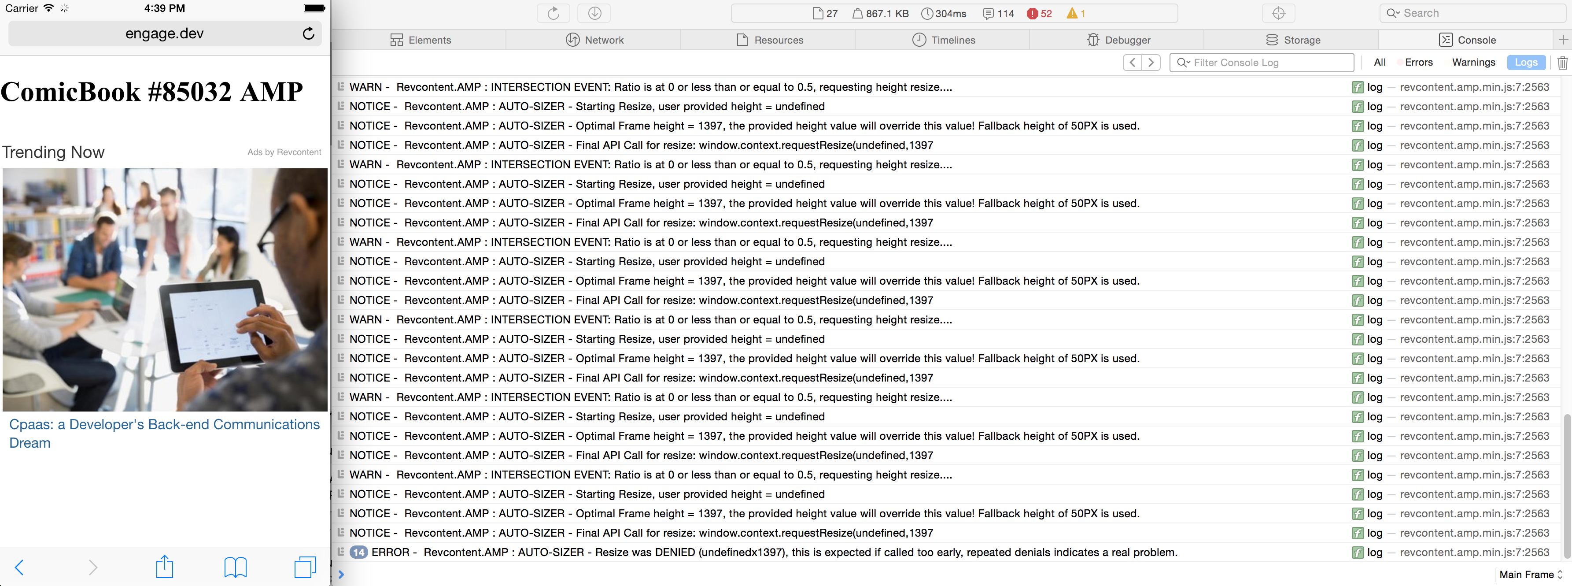Click the element inspection crosshair icon

(1278, 13)
